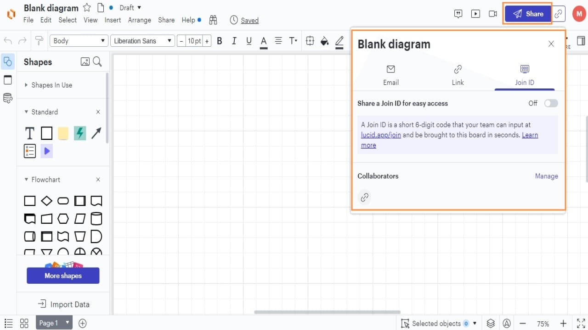Click the blue Share button
This screenshot has width=588, height=330.
pos(527,14)
